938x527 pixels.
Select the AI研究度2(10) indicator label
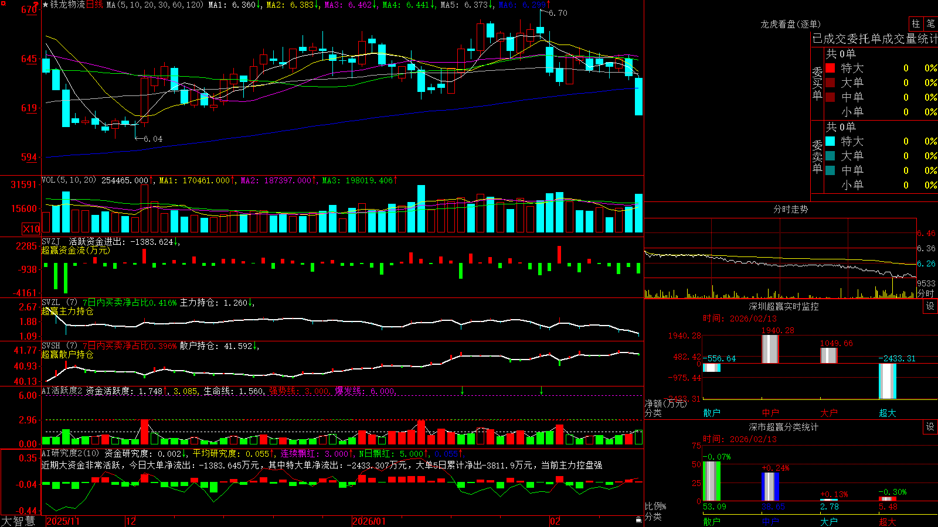point(70,453)
